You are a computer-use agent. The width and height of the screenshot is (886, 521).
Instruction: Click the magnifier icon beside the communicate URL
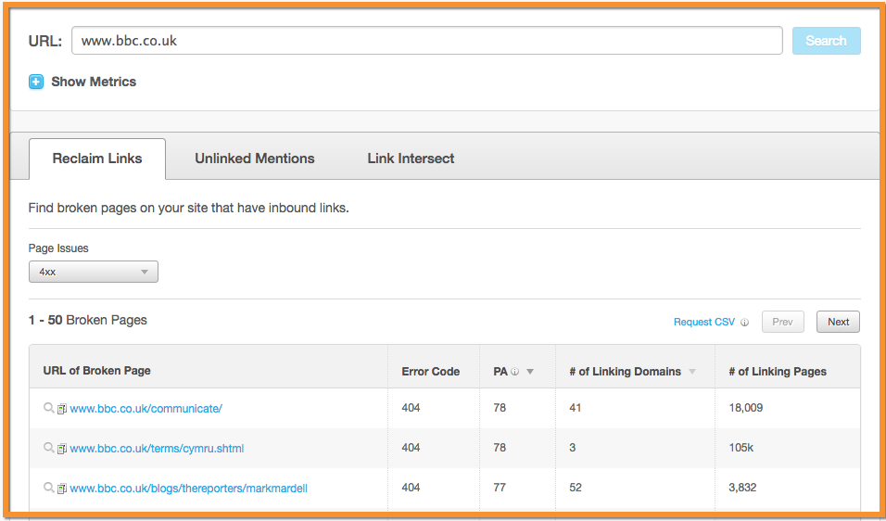pyautogui.click(x=49, y=408)
